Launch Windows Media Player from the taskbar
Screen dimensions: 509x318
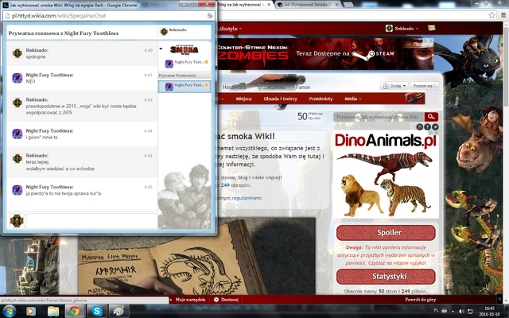coord(31,311)
